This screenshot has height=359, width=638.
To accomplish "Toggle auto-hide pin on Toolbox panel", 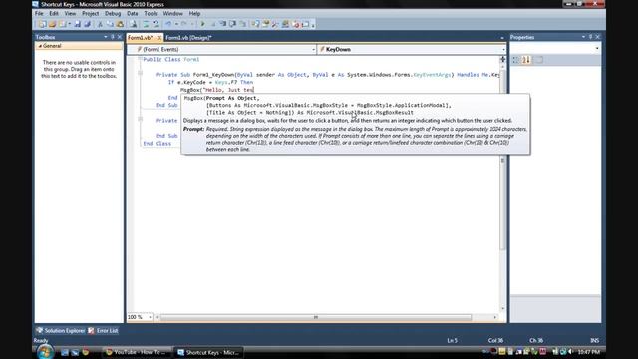I will [x=113, y=37].
